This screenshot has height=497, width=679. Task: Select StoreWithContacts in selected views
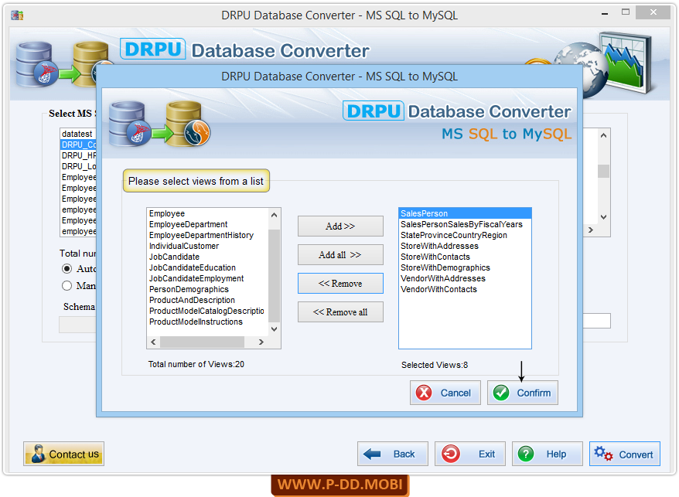point(465,257)
